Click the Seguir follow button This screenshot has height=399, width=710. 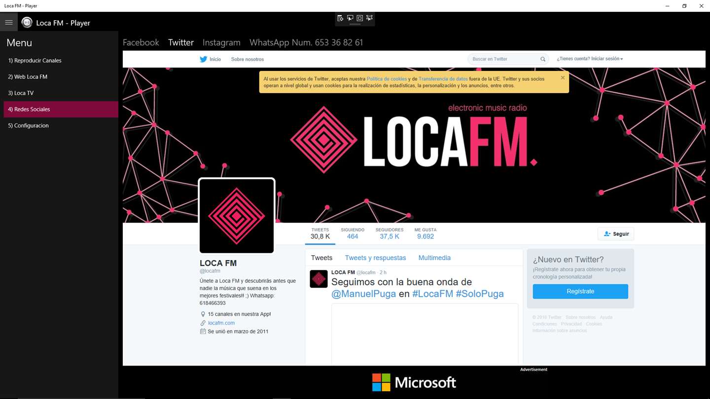click(x=616, y=234)
